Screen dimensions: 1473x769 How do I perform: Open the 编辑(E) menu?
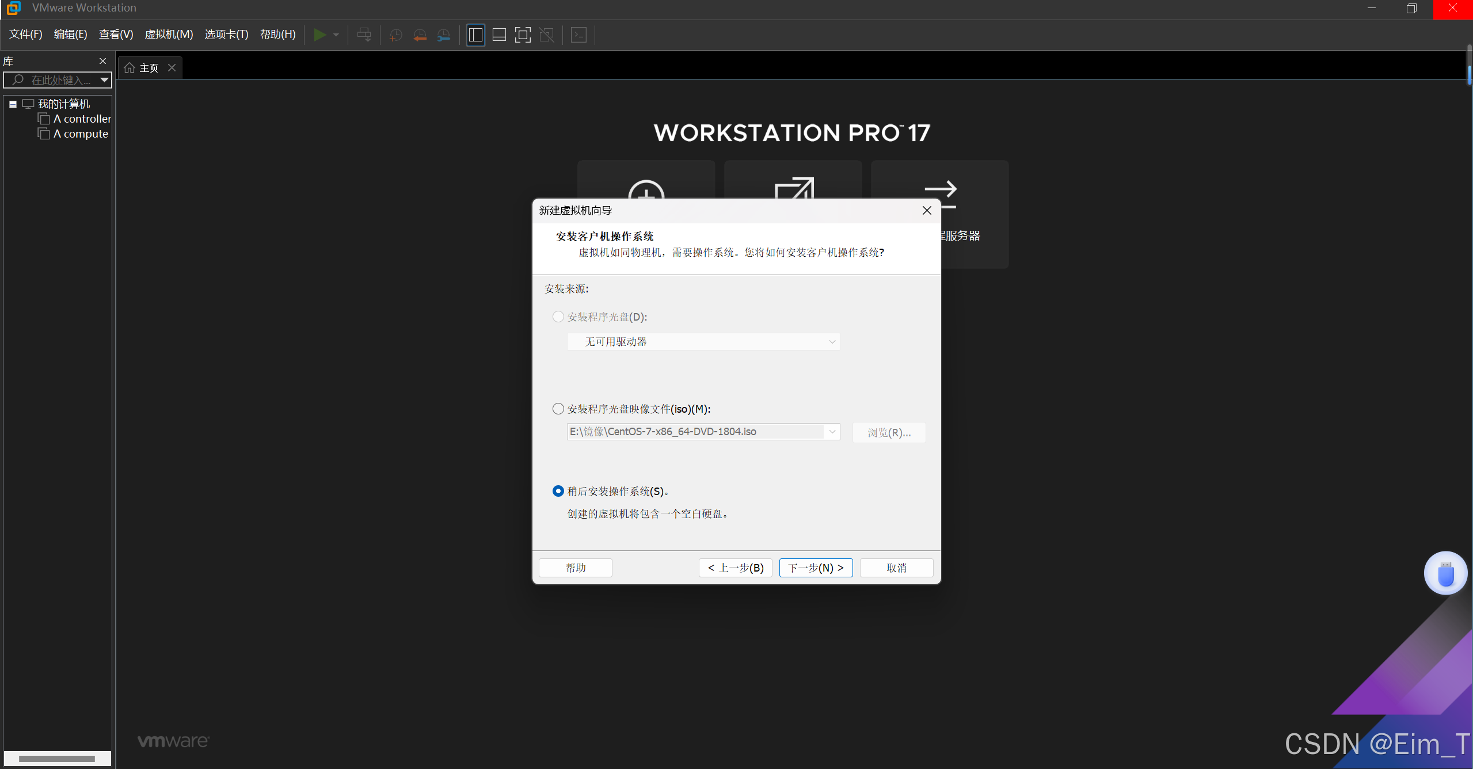point(71,35)
